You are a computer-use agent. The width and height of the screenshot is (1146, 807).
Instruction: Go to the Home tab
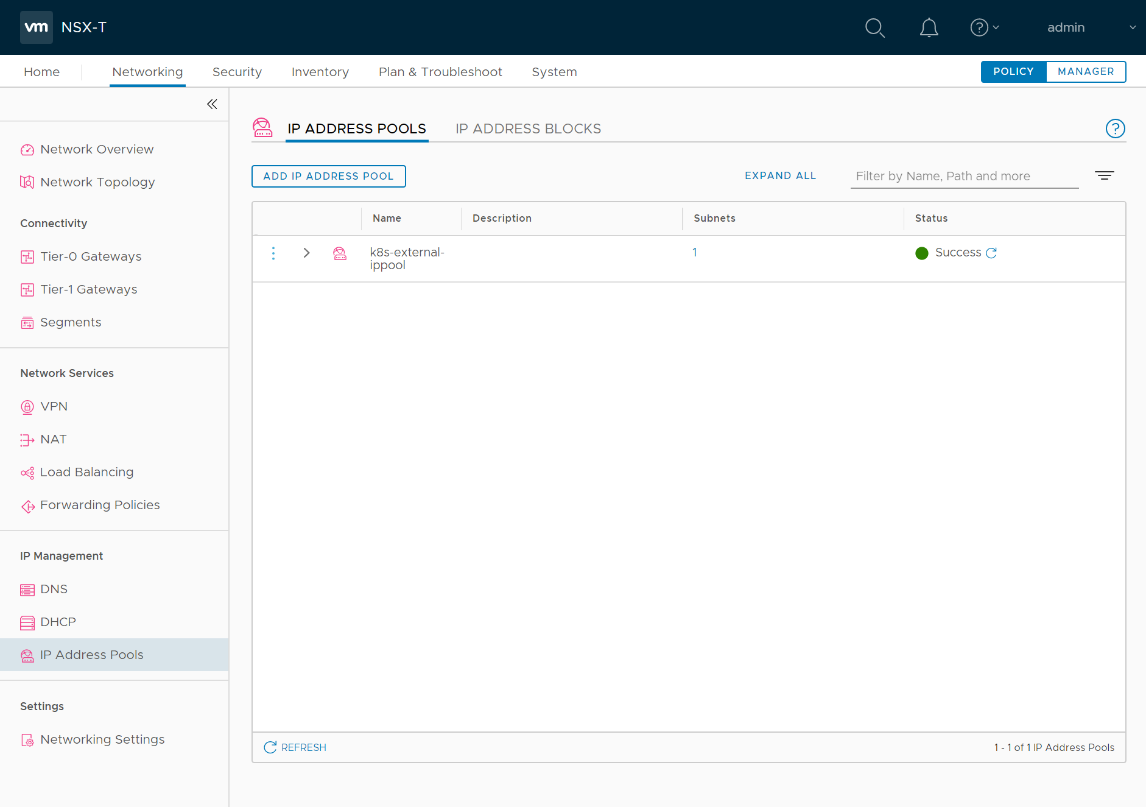[41, 72]
